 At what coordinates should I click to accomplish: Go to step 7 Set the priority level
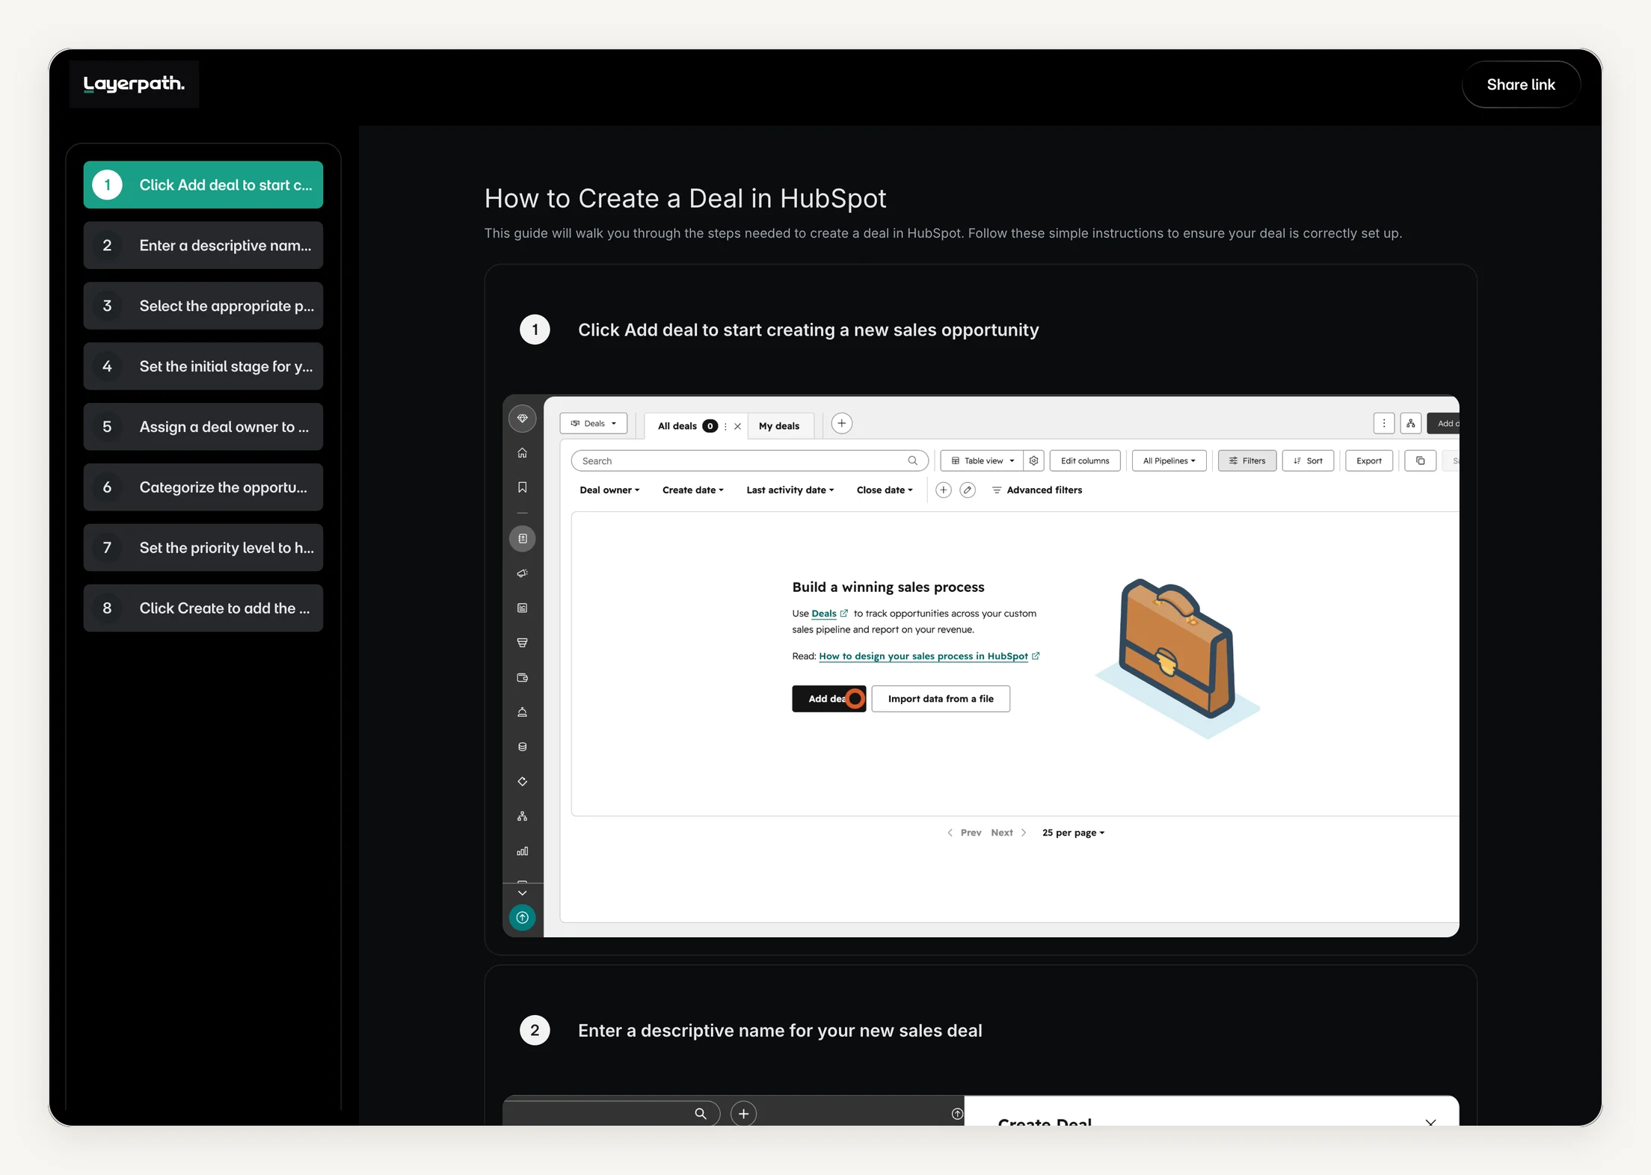tap(203, 548)
